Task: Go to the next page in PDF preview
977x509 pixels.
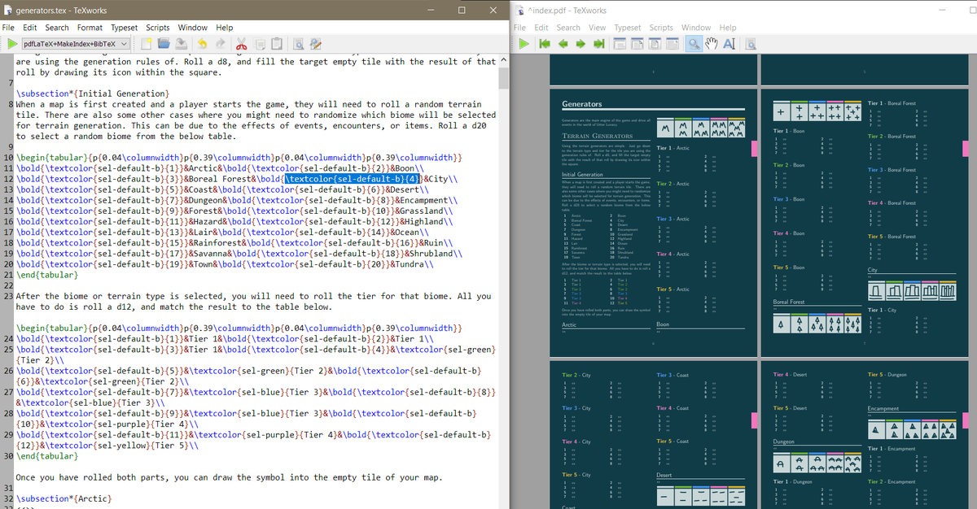Action: [x=579, y=43]
